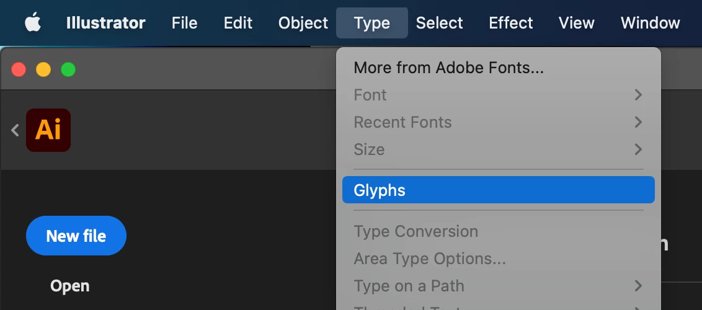Image resolution: width=702 pixels, height=310 pixels.
Task: Open the Effect menu
Action: [511, 23]
